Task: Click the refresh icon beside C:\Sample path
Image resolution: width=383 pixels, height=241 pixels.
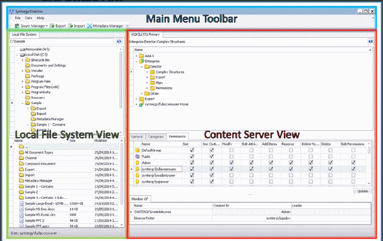Action: tap(119, 41)
